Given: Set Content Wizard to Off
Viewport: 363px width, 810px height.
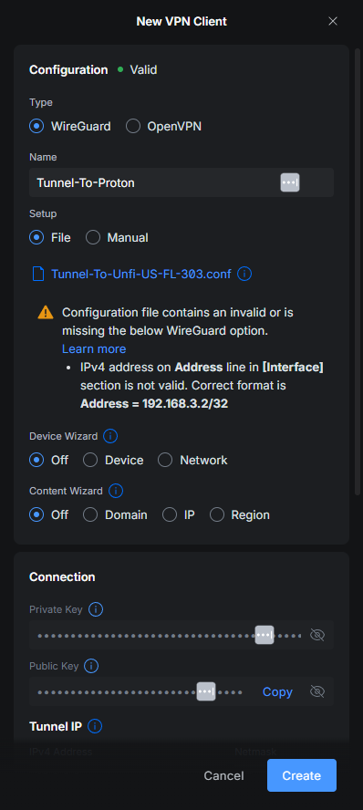Looking at the screenshot, I should [x=36, y=515].
